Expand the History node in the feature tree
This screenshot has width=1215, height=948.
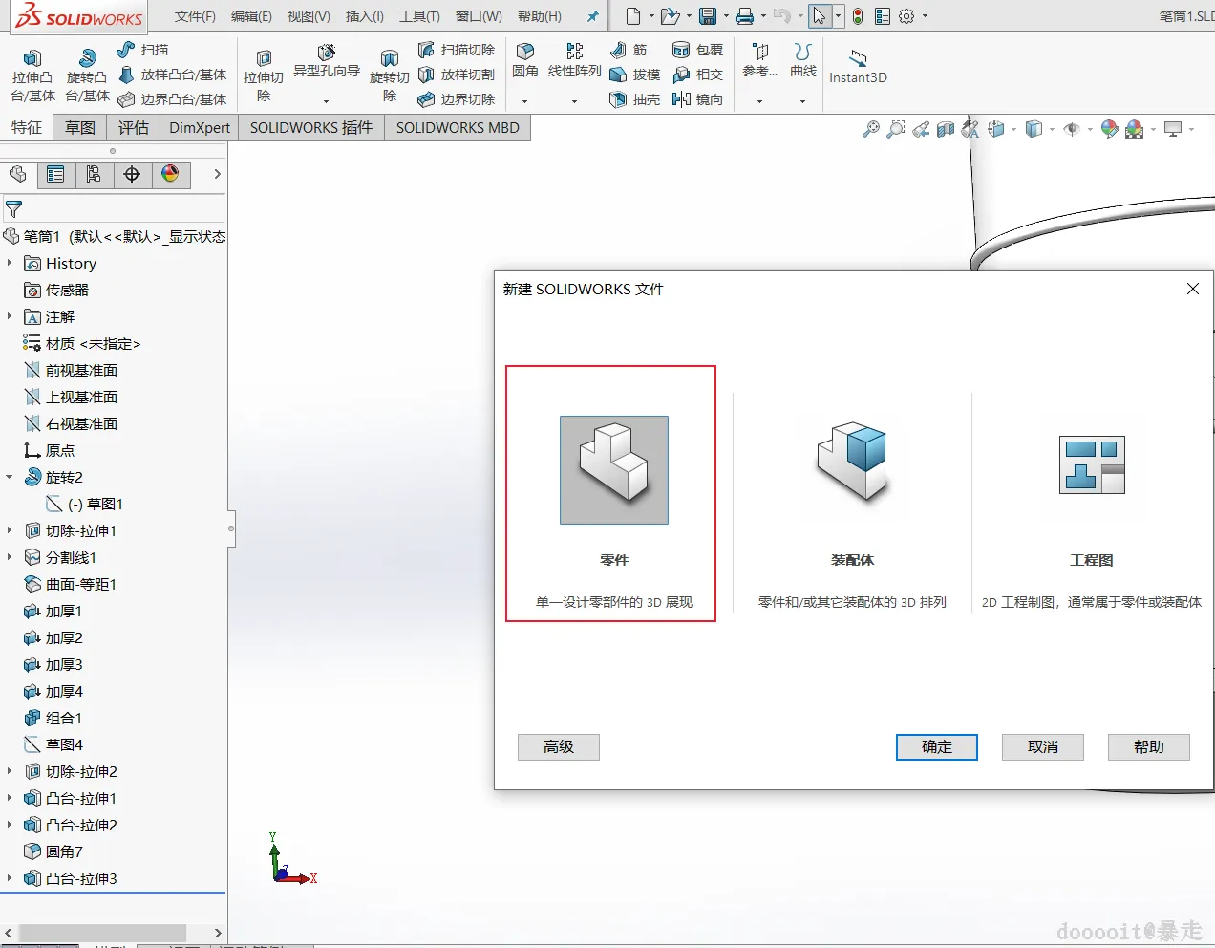[x=10, y=263]
